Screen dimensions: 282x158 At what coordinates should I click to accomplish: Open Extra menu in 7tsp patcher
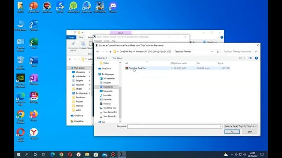107,41
